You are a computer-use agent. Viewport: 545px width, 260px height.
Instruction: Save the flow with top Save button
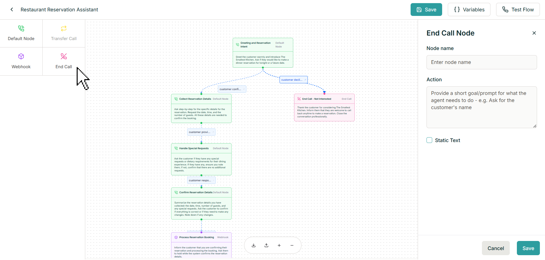pyautogui.click(x=426, y=10)
